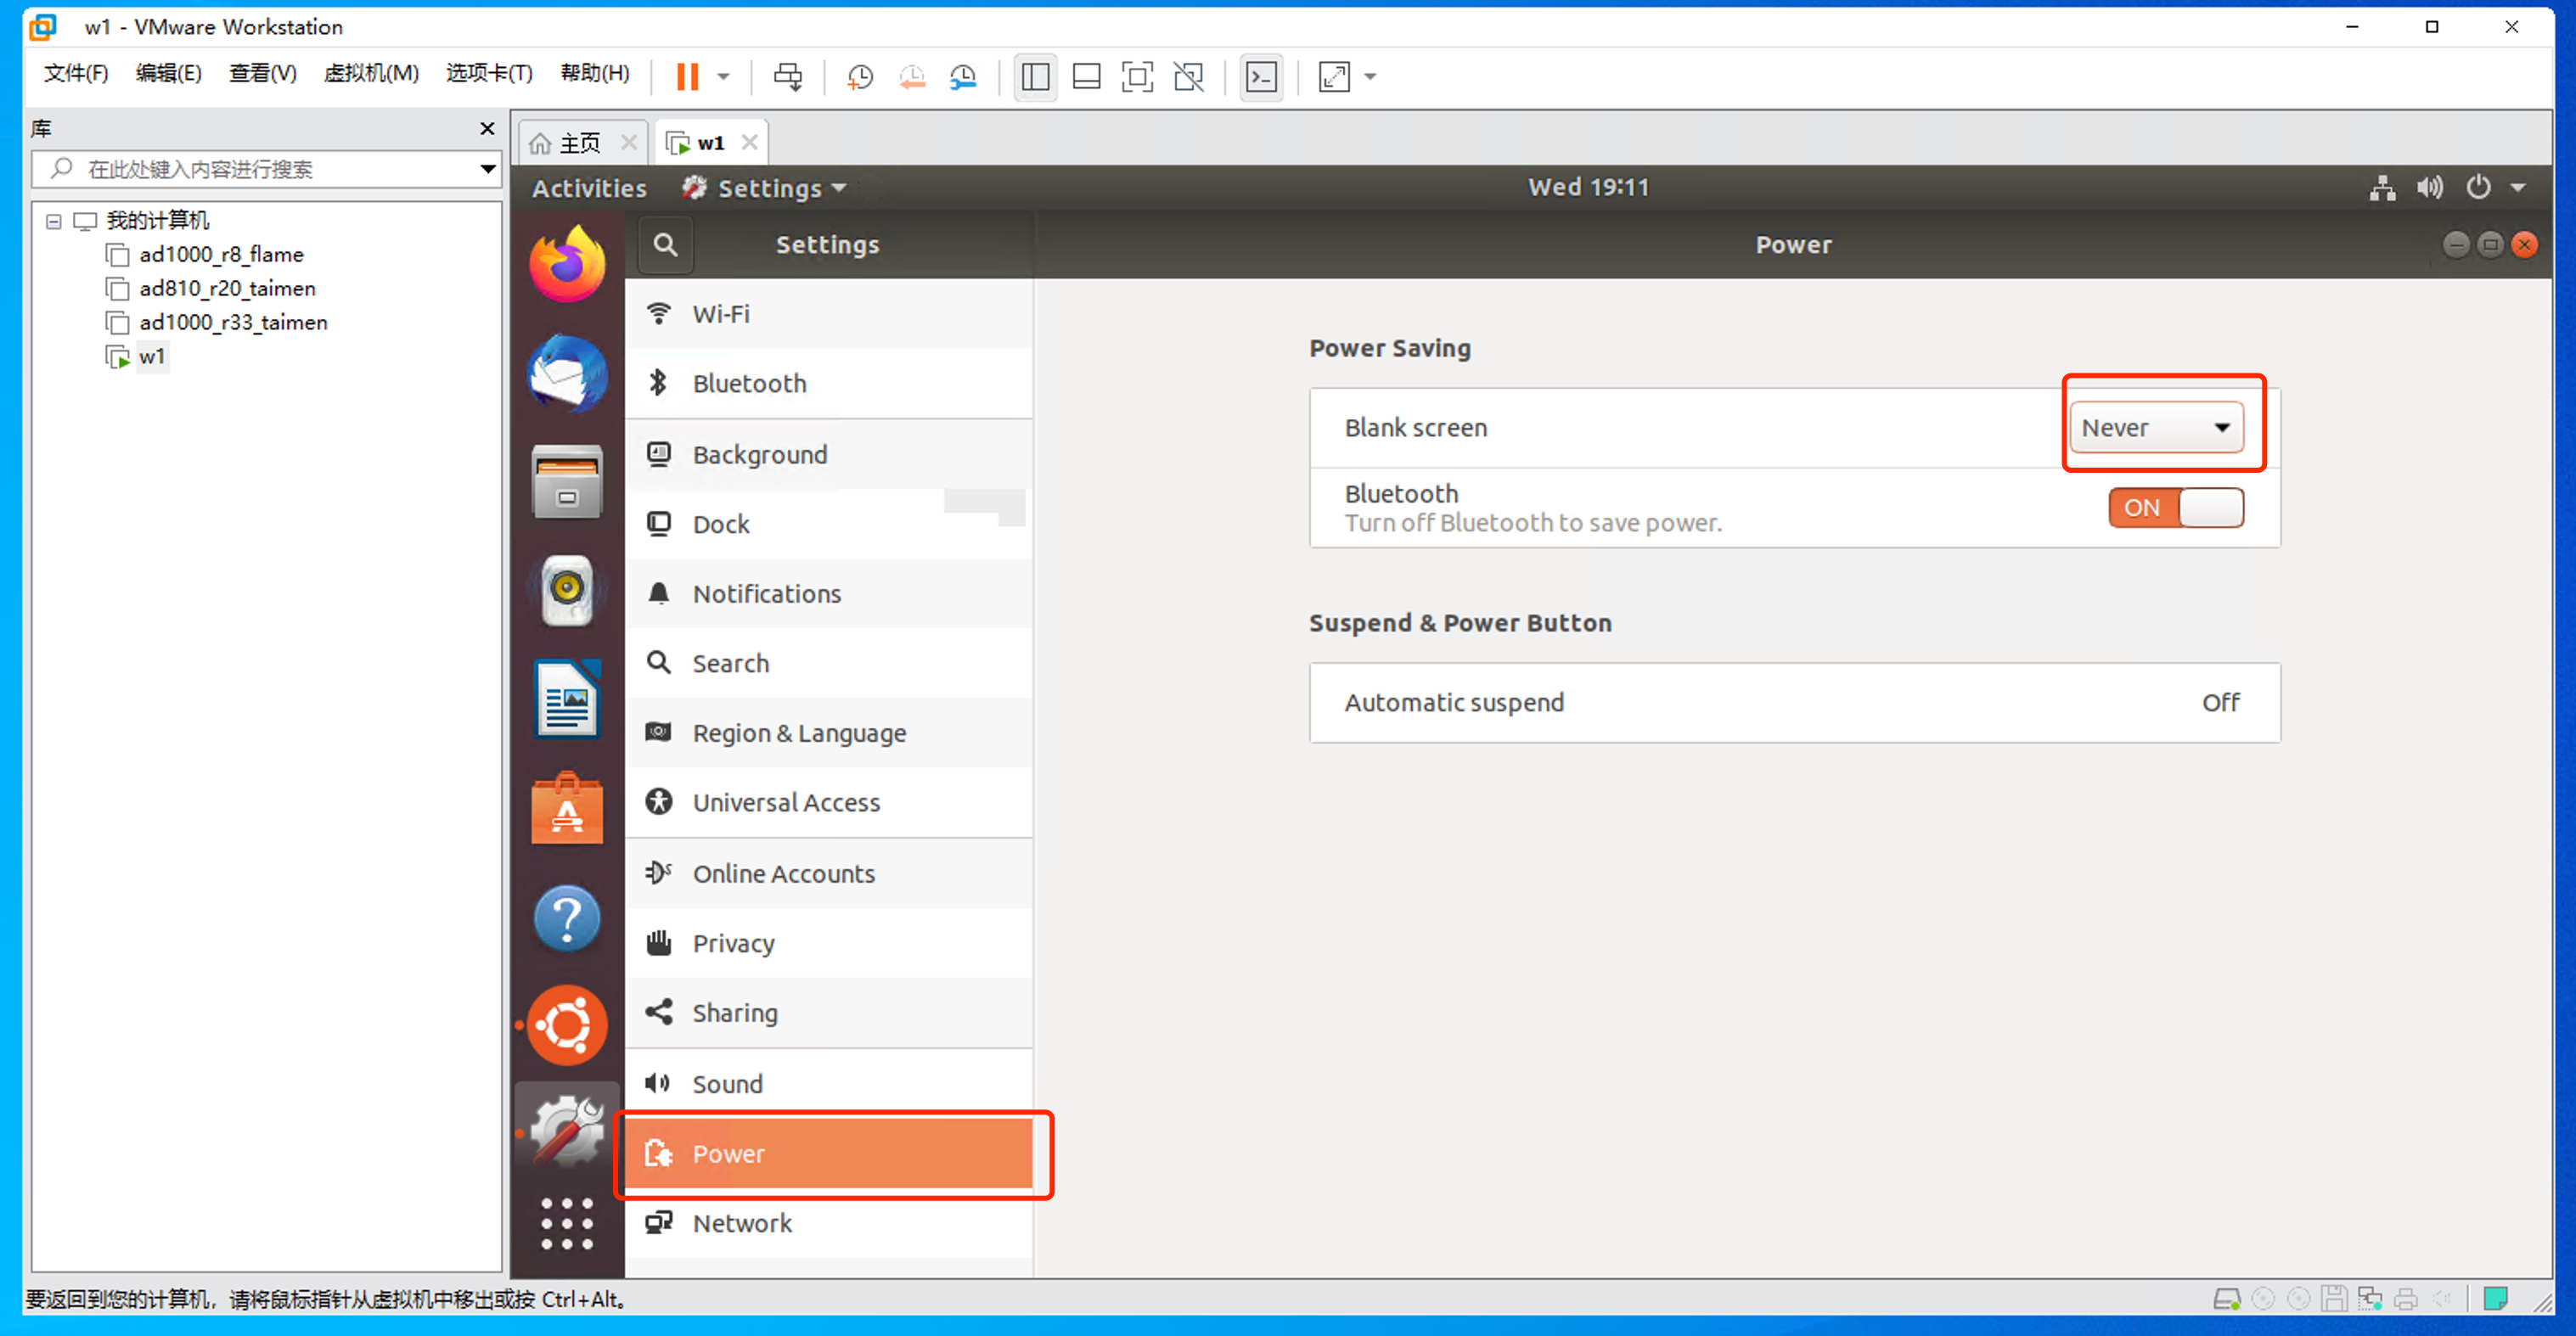Collapse the 我的计算机 tree node
This screenshot has height=1336, width=2576.
coord(54,221)
